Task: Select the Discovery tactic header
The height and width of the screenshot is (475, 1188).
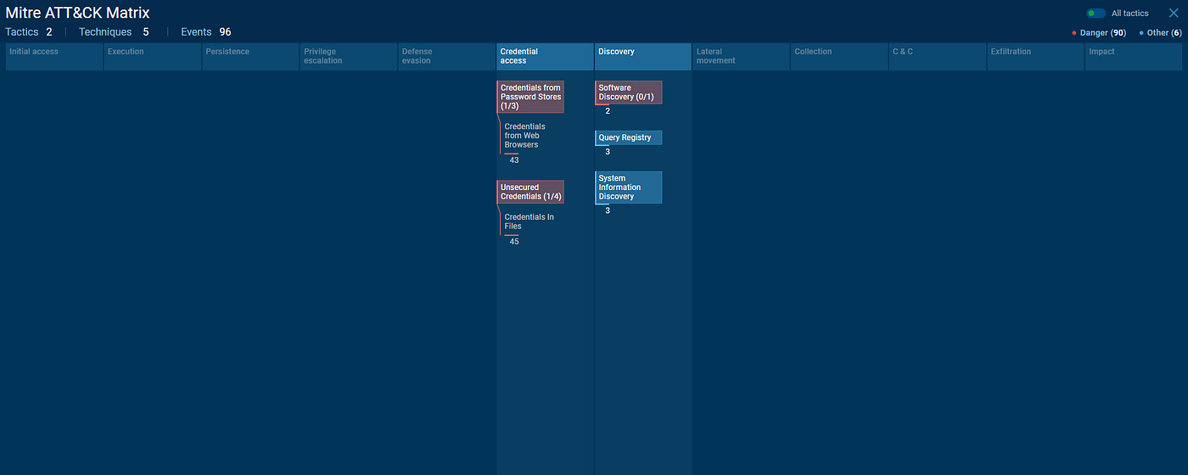Action: pos(643,57)
